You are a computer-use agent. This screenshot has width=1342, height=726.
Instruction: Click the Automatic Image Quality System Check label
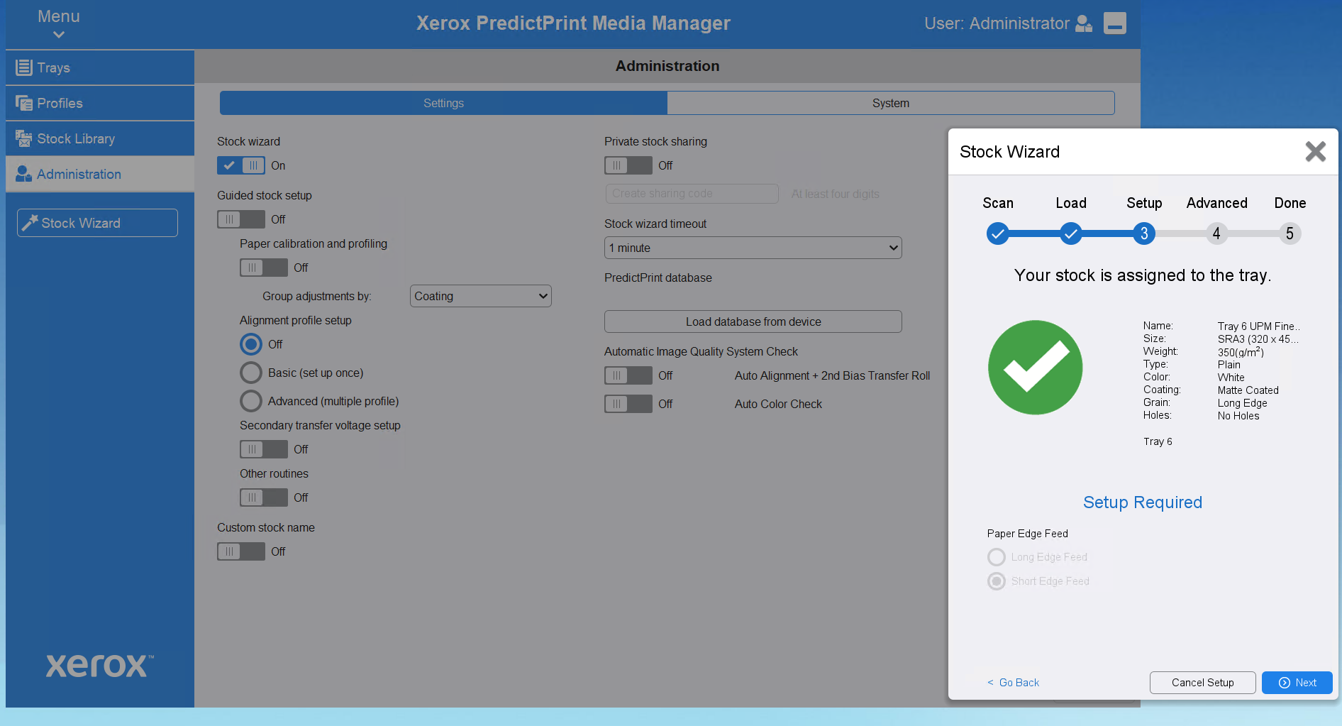point(701,351)
